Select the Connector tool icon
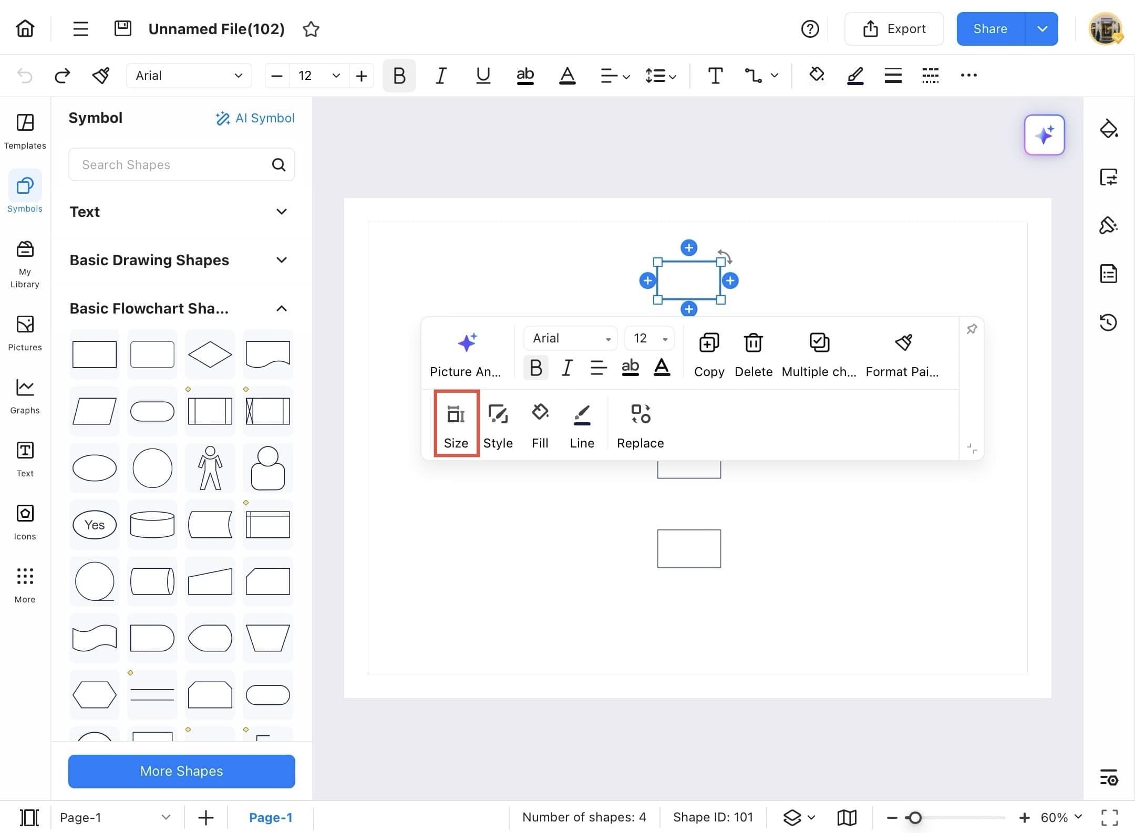The width and height of the screenshot is (1135, 833). tap(754, 76)
